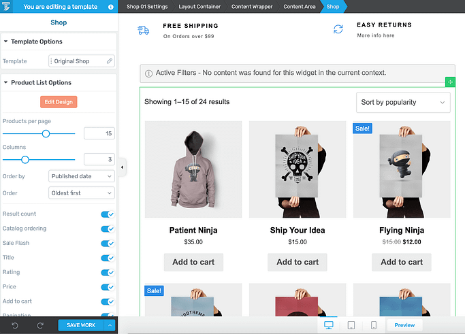
Task: Click the Edit Design button
Action: pos(59,102)
